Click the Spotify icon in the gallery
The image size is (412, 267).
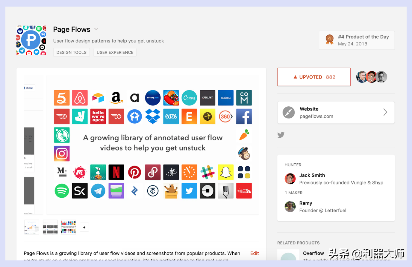coord(62,191)
